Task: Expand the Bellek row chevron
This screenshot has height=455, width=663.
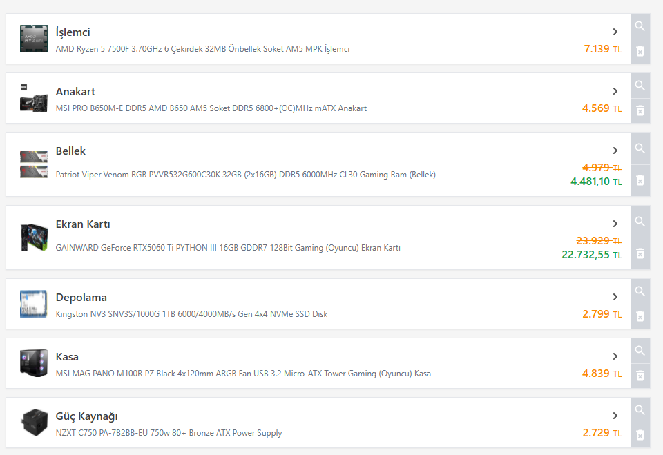Action: pos(615,151)
